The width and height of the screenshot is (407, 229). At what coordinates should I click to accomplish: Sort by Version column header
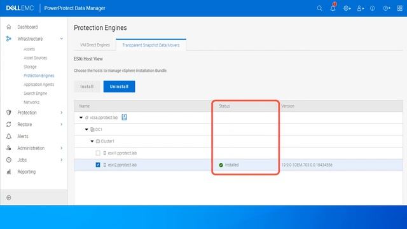pyautogui.click(x=288, y=106)
